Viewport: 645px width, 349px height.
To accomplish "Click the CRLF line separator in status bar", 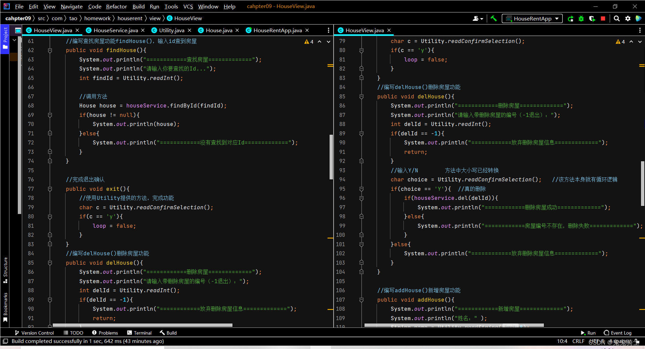I will point(578,341).
